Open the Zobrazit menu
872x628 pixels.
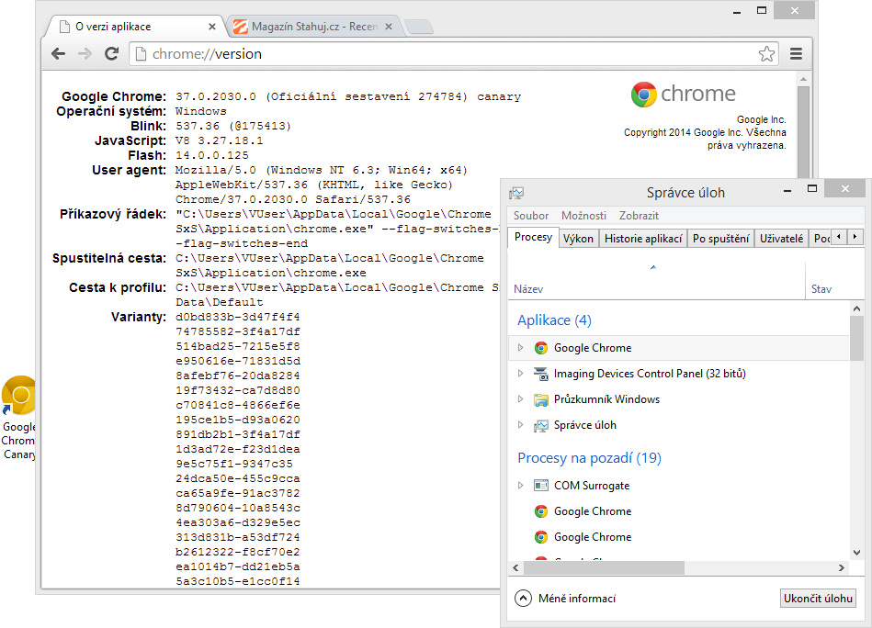(639, 216)
